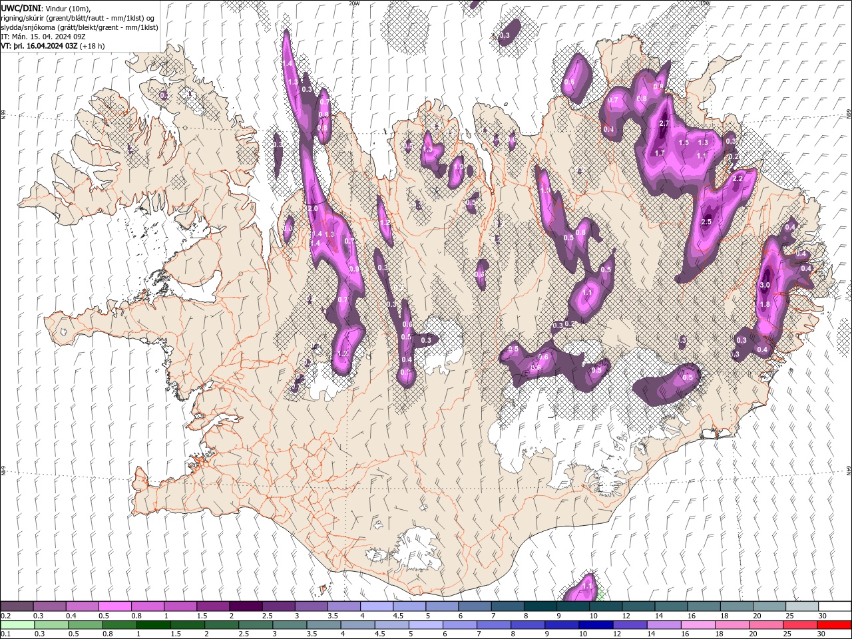Screen dimensions: 852x639
Task: Select the snow legend swatch between 0.5 and 0.8
Action: click(x=114, y=606)
